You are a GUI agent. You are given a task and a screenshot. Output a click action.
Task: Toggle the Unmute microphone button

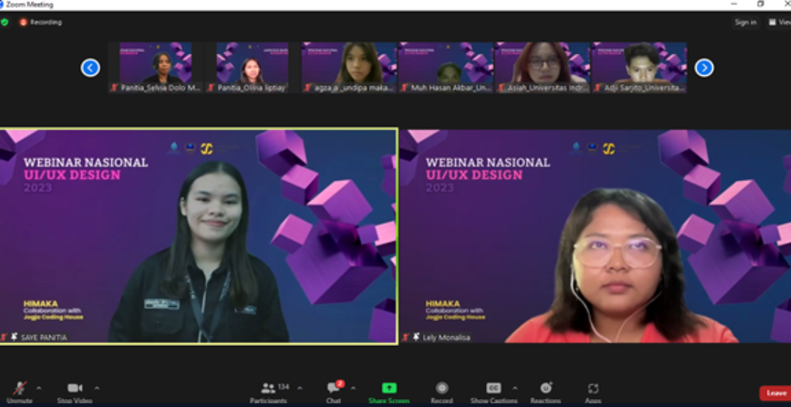point(19,388)
